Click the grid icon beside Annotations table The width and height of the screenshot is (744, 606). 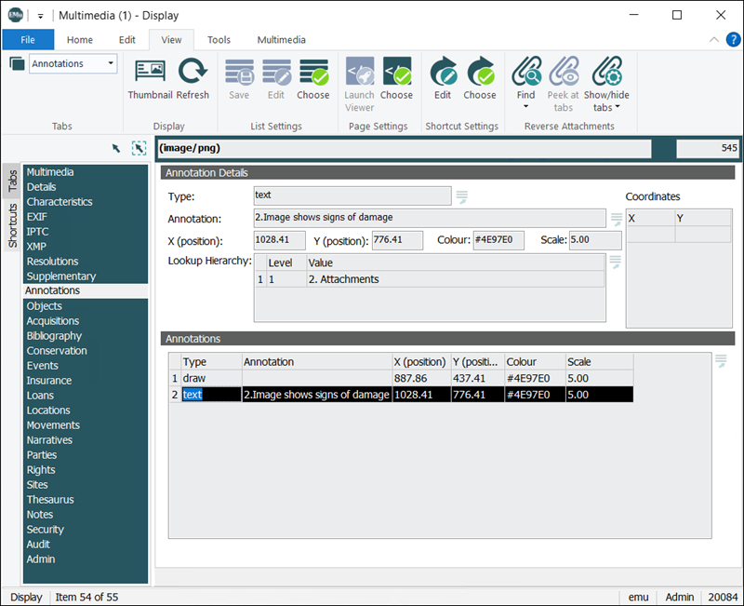tap(722, 361)
